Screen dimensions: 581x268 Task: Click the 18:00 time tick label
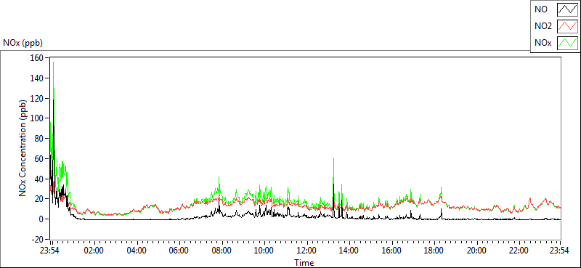point(434,250)
